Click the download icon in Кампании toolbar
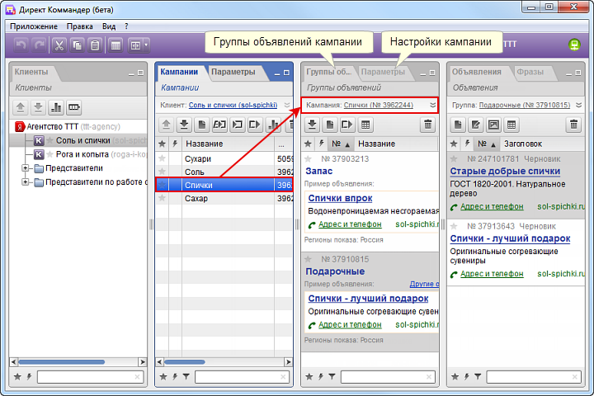The width and height of the screenshot is (594, 396). point(184,125)
